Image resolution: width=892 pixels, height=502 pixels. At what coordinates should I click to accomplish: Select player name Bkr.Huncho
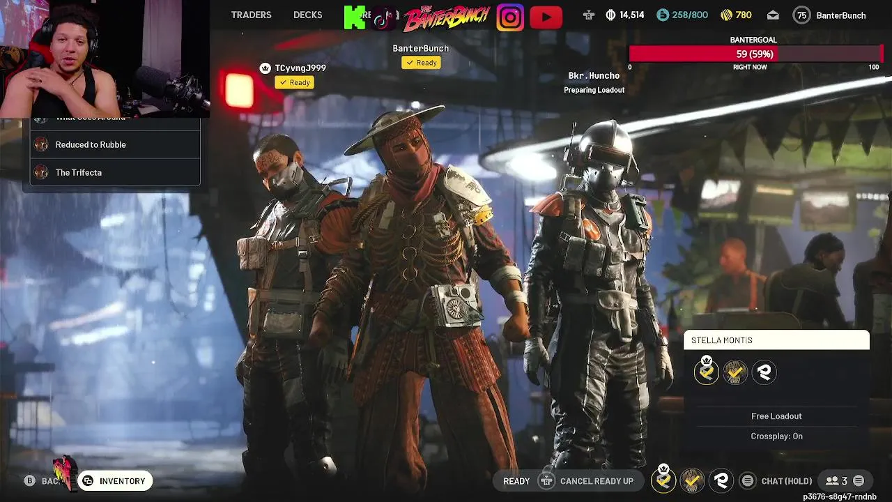pos(594,75)
